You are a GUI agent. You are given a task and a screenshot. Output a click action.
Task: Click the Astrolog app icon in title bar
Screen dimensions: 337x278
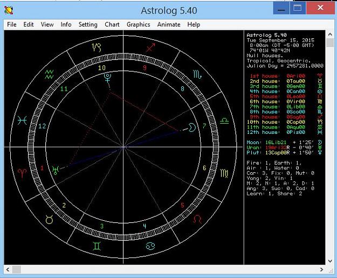tap(9, 10)
